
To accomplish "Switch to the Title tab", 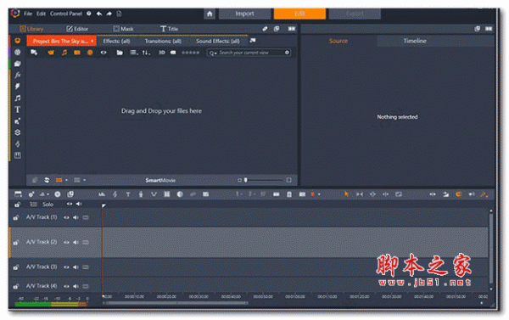I will point(169,29).
